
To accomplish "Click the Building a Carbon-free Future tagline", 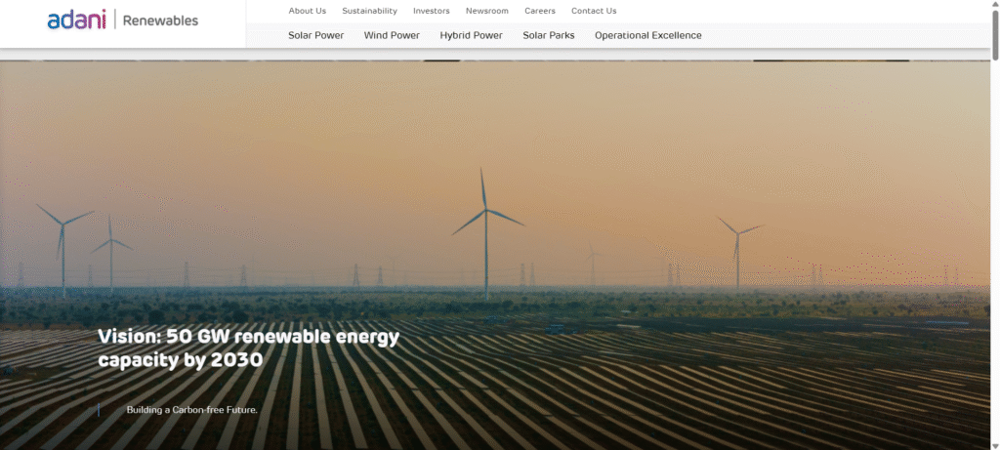I will [191, 410].
